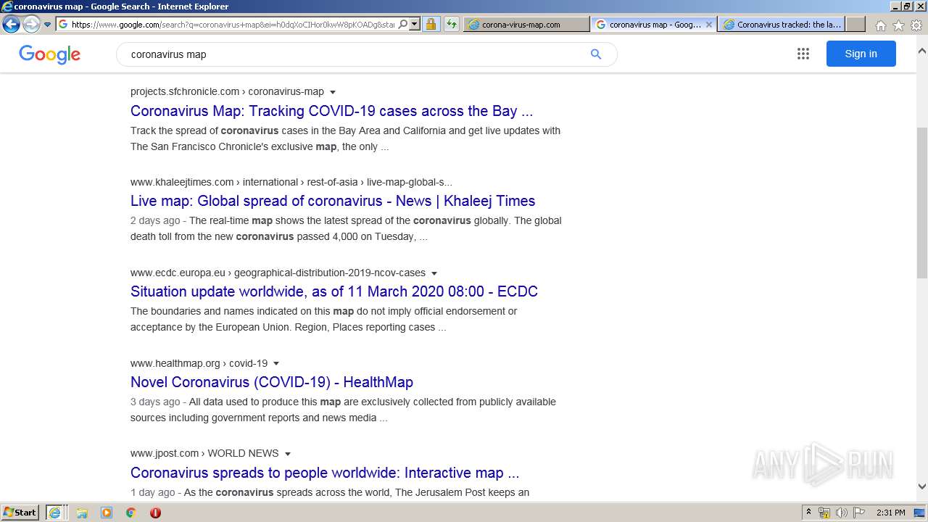Open the network status tray icon

click(824, 513)
